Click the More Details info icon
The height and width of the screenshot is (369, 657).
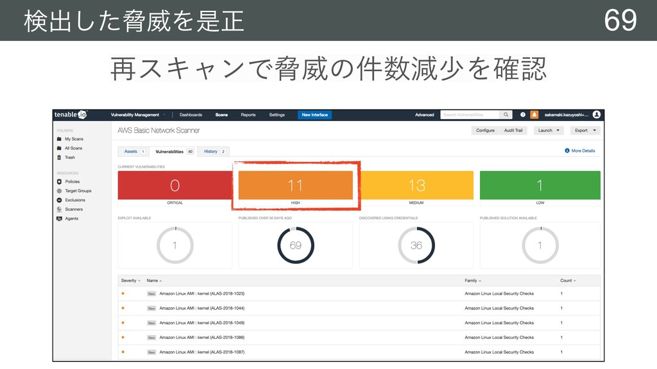click(x=567, y=151)
